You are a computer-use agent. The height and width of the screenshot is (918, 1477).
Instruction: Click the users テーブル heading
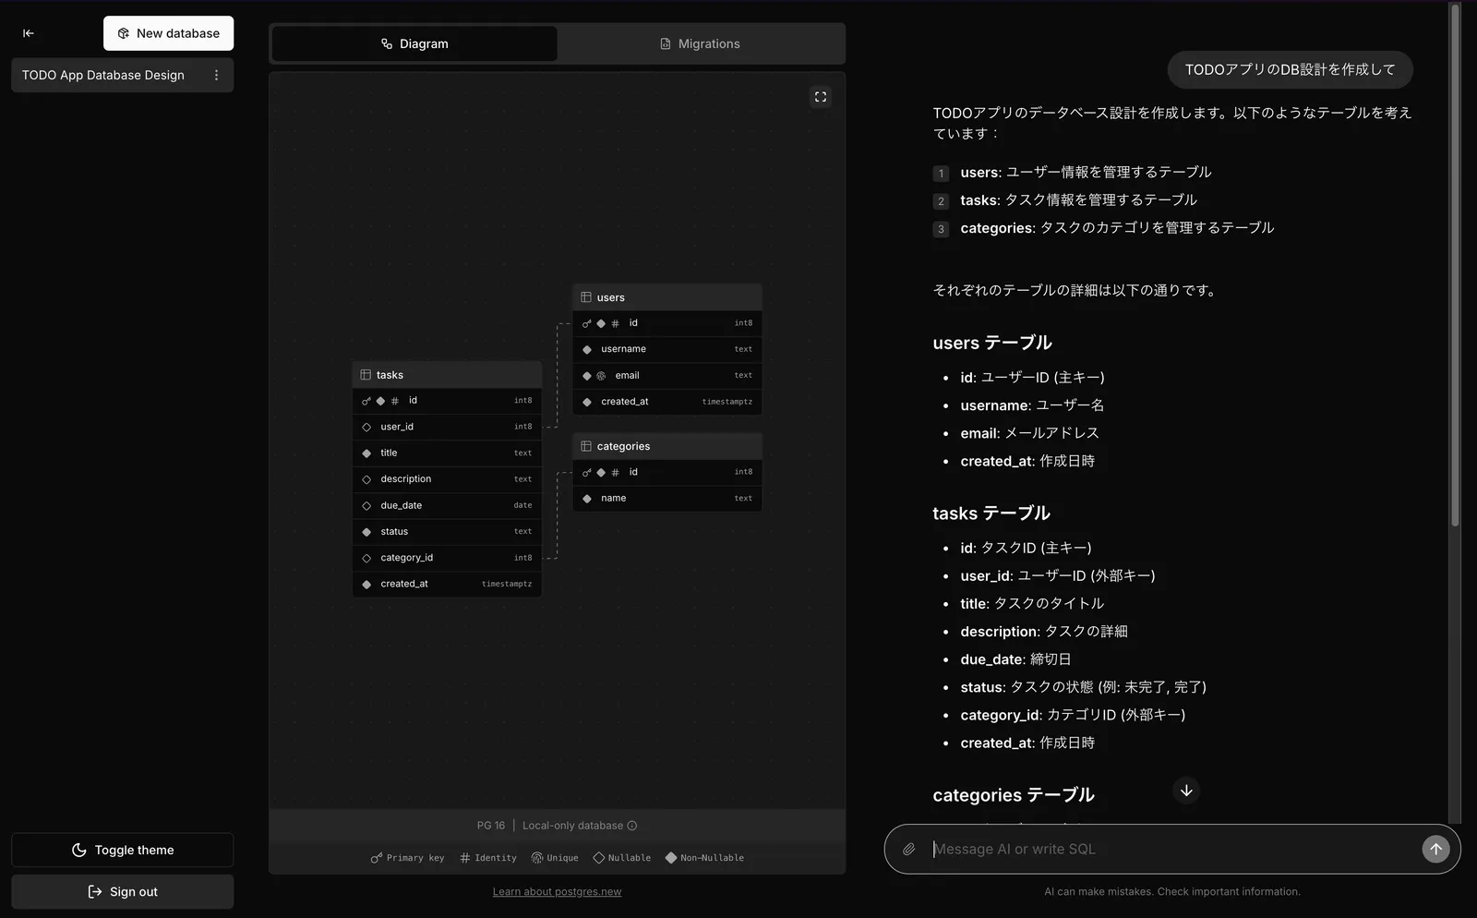pyautogui.click(x=992, y=343)
